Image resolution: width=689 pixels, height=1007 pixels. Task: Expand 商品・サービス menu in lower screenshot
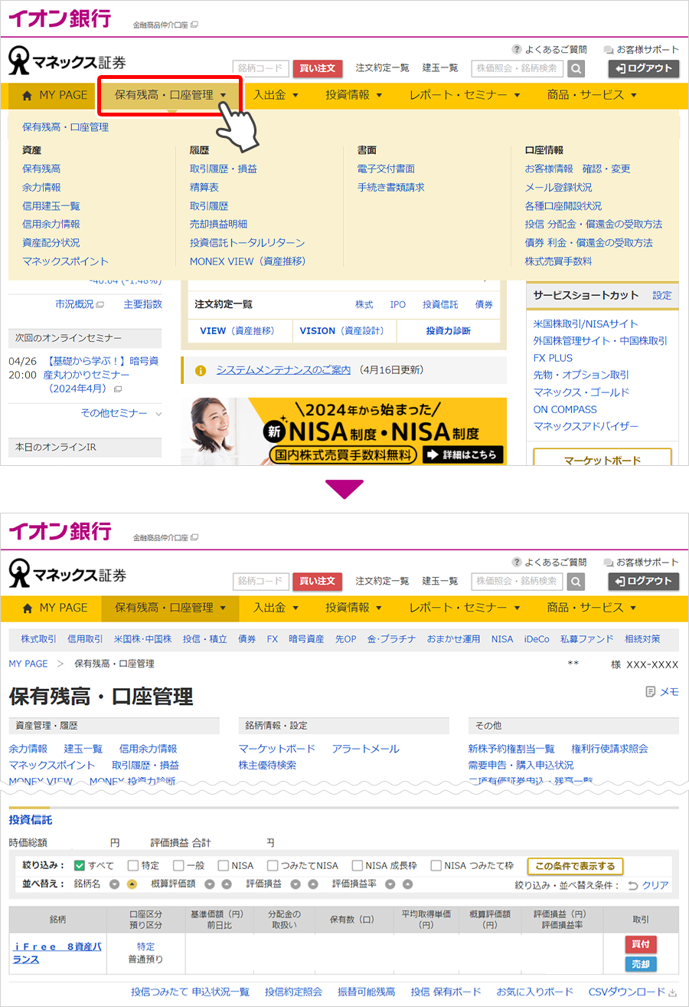point(592,608)
